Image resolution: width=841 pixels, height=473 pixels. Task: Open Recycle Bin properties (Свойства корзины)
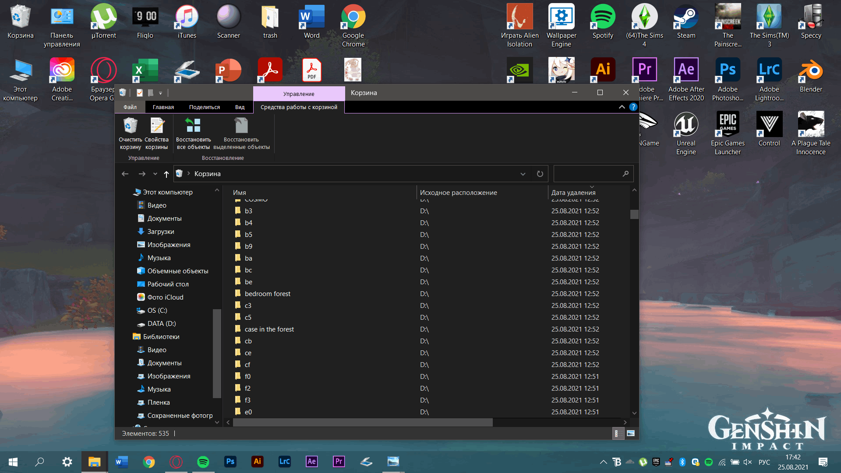156,134
